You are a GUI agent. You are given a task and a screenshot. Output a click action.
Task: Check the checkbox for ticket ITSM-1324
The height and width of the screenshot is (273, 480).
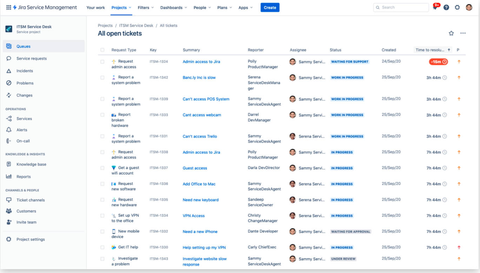pyautogui.click(x=102, y=61)
